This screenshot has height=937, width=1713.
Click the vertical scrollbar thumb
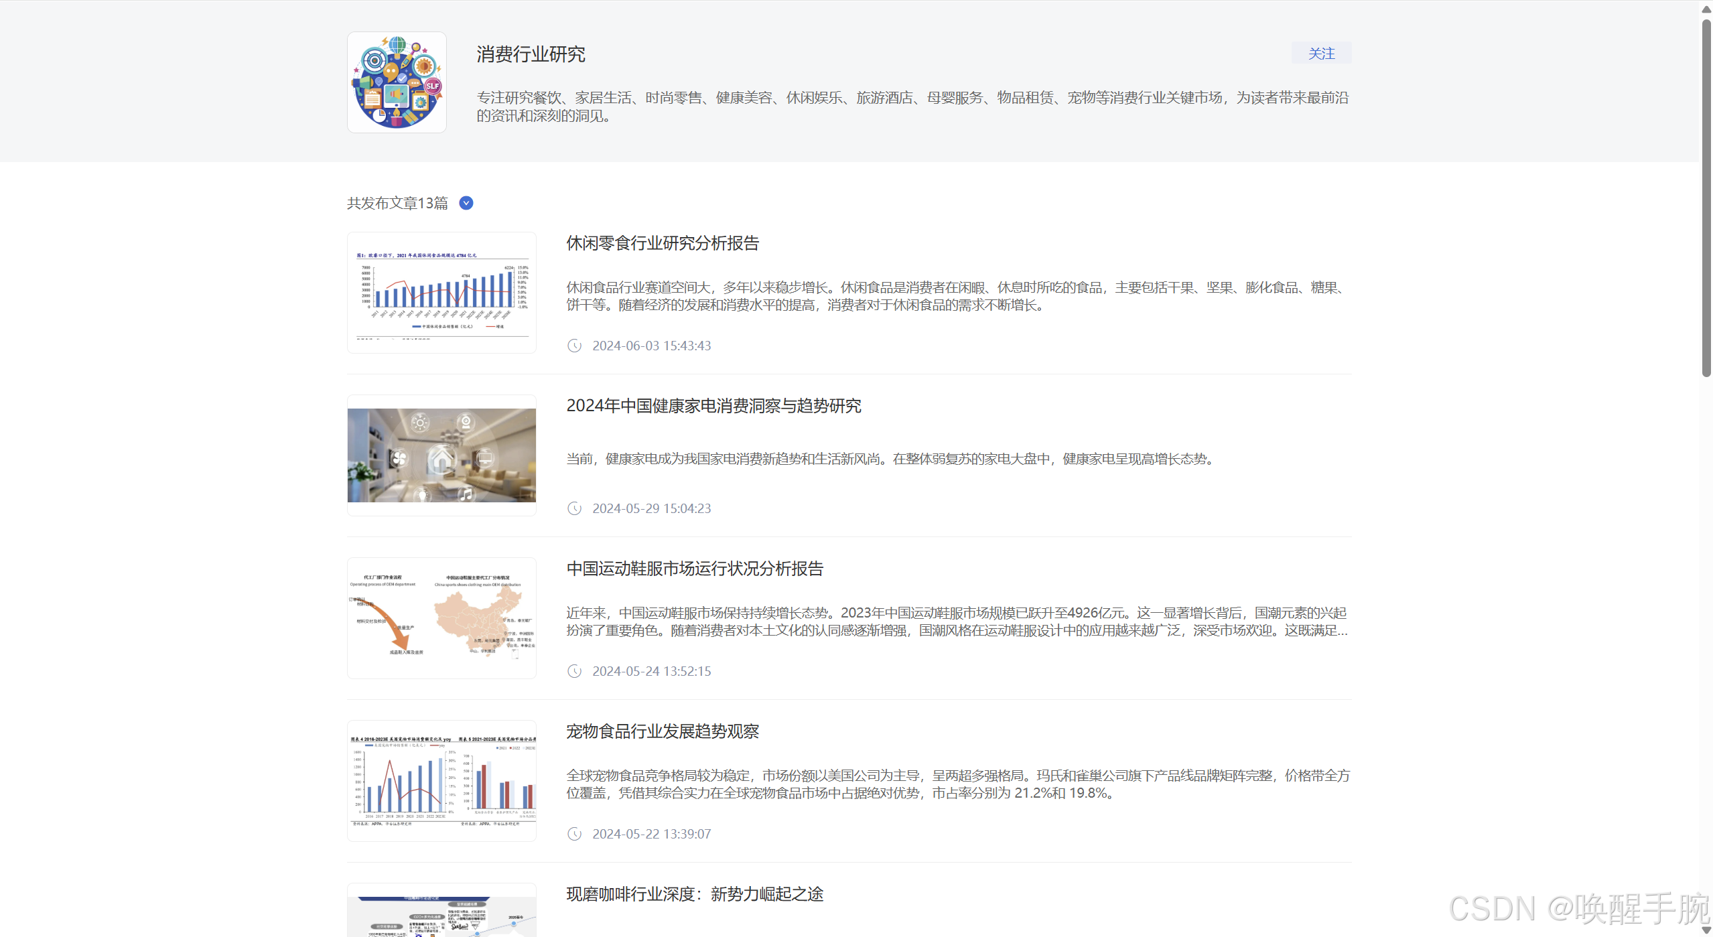tap(1706, 198)
